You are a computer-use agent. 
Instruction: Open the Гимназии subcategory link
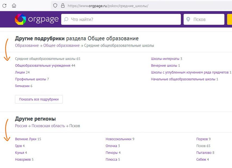tap(22, 86)
